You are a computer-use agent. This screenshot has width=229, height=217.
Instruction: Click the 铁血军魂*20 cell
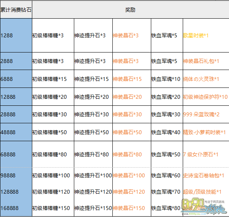coord(167,97)
